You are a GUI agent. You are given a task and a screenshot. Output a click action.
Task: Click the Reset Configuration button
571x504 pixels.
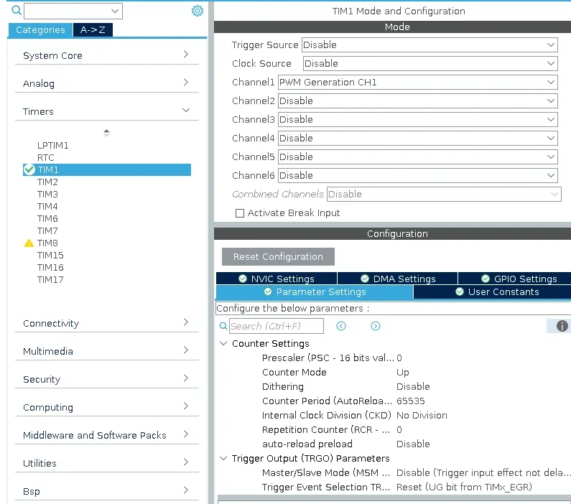[278, 256]
